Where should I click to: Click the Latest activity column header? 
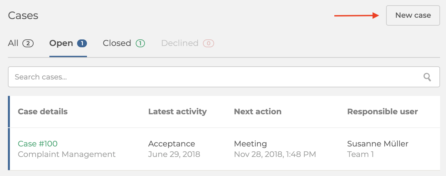click(177, 112)
